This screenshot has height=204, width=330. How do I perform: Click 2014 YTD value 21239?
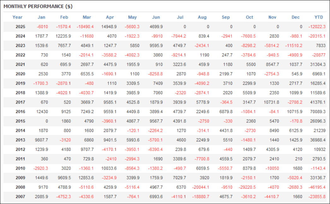(320, 131)
